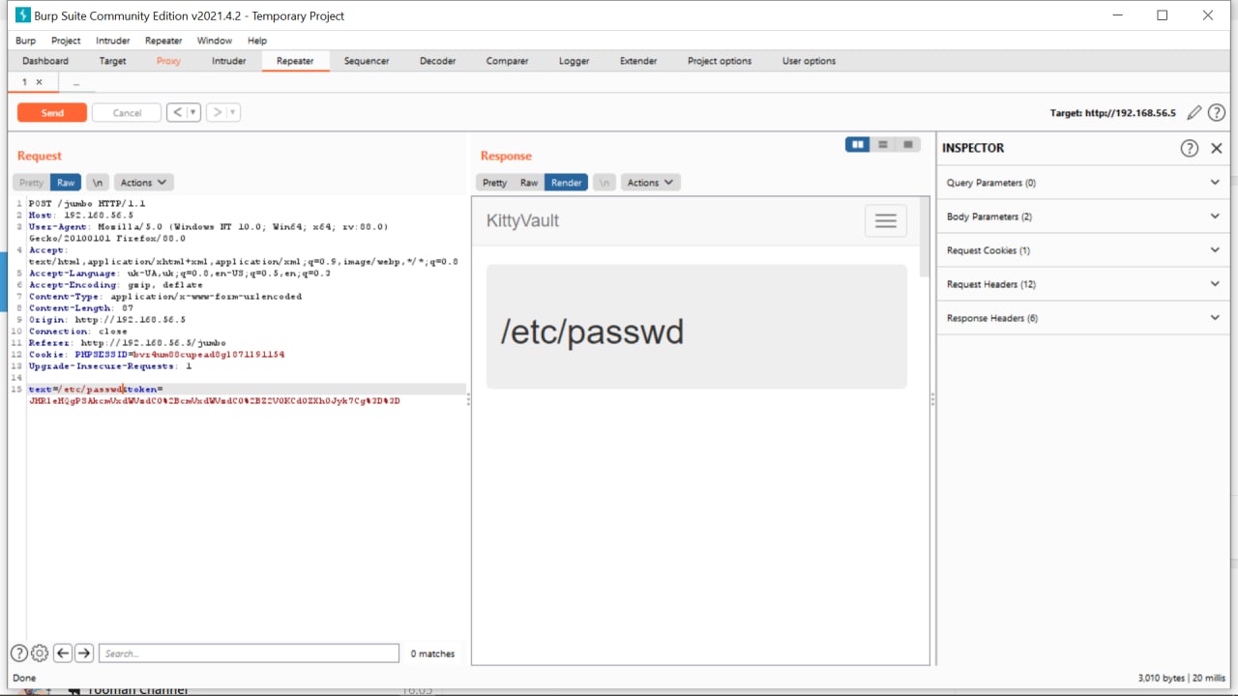This screenshot has height=696, width=1238.
Task: Go to next search match arrow
Action: point(84,653)
